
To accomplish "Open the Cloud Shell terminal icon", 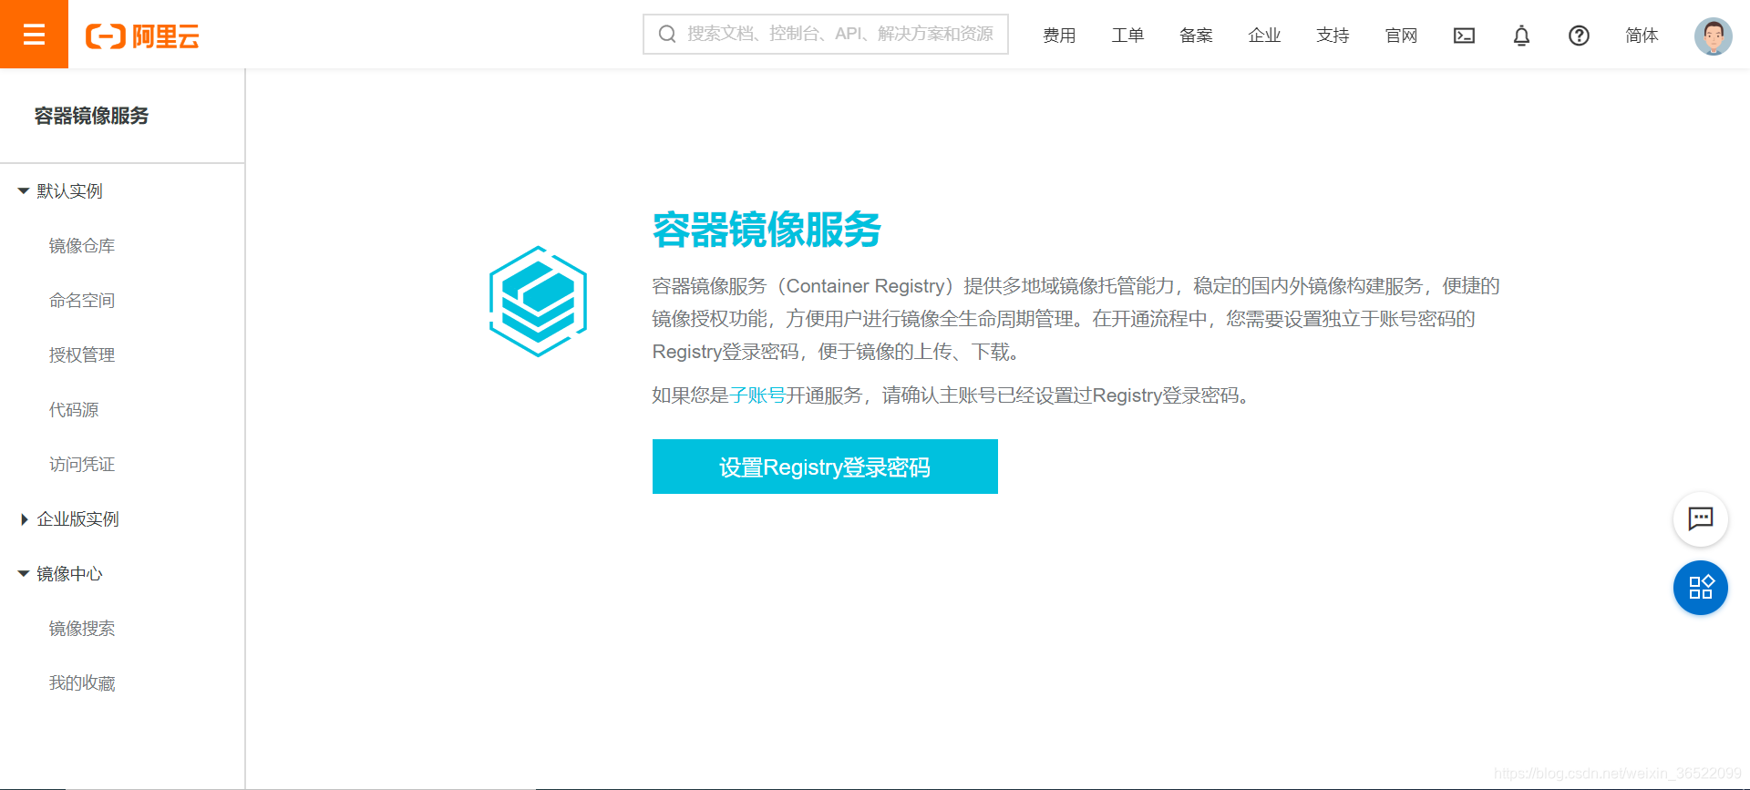I will pos(1464,36).
